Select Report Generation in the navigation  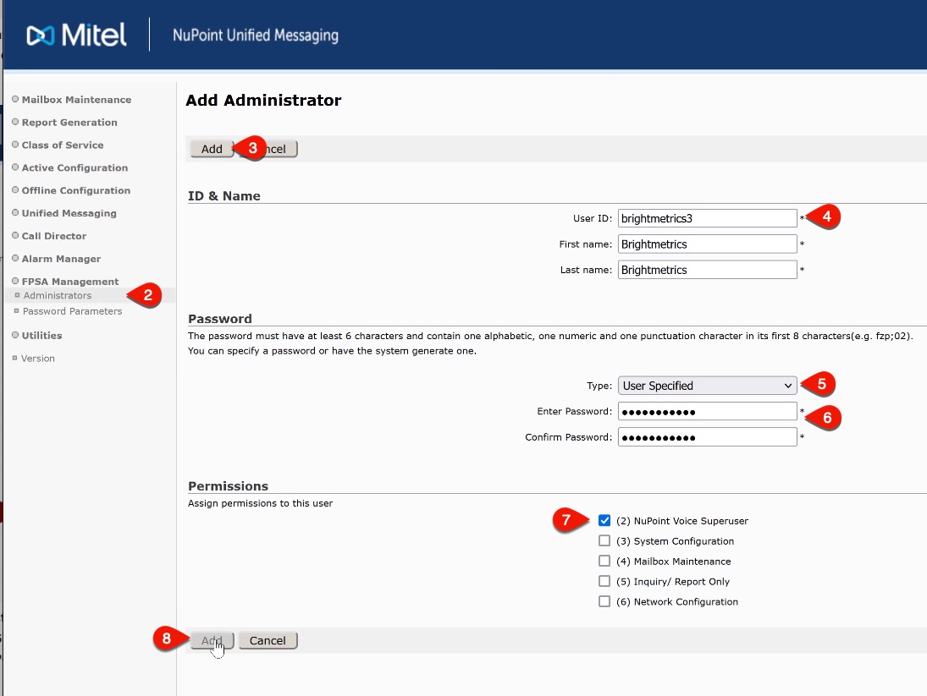coord(68,122)
